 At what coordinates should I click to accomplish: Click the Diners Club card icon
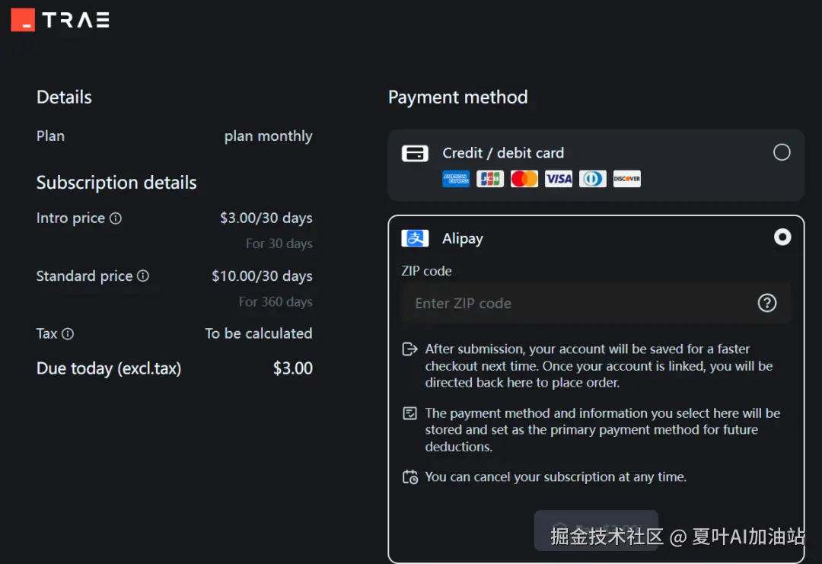[592, 179]
